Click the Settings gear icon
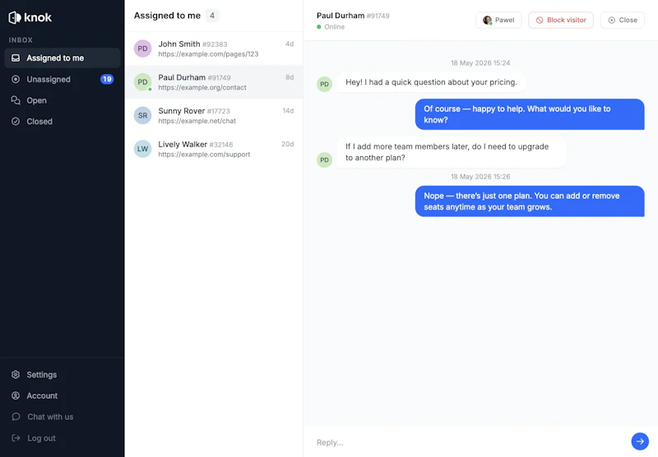 [x=16, y=375]
